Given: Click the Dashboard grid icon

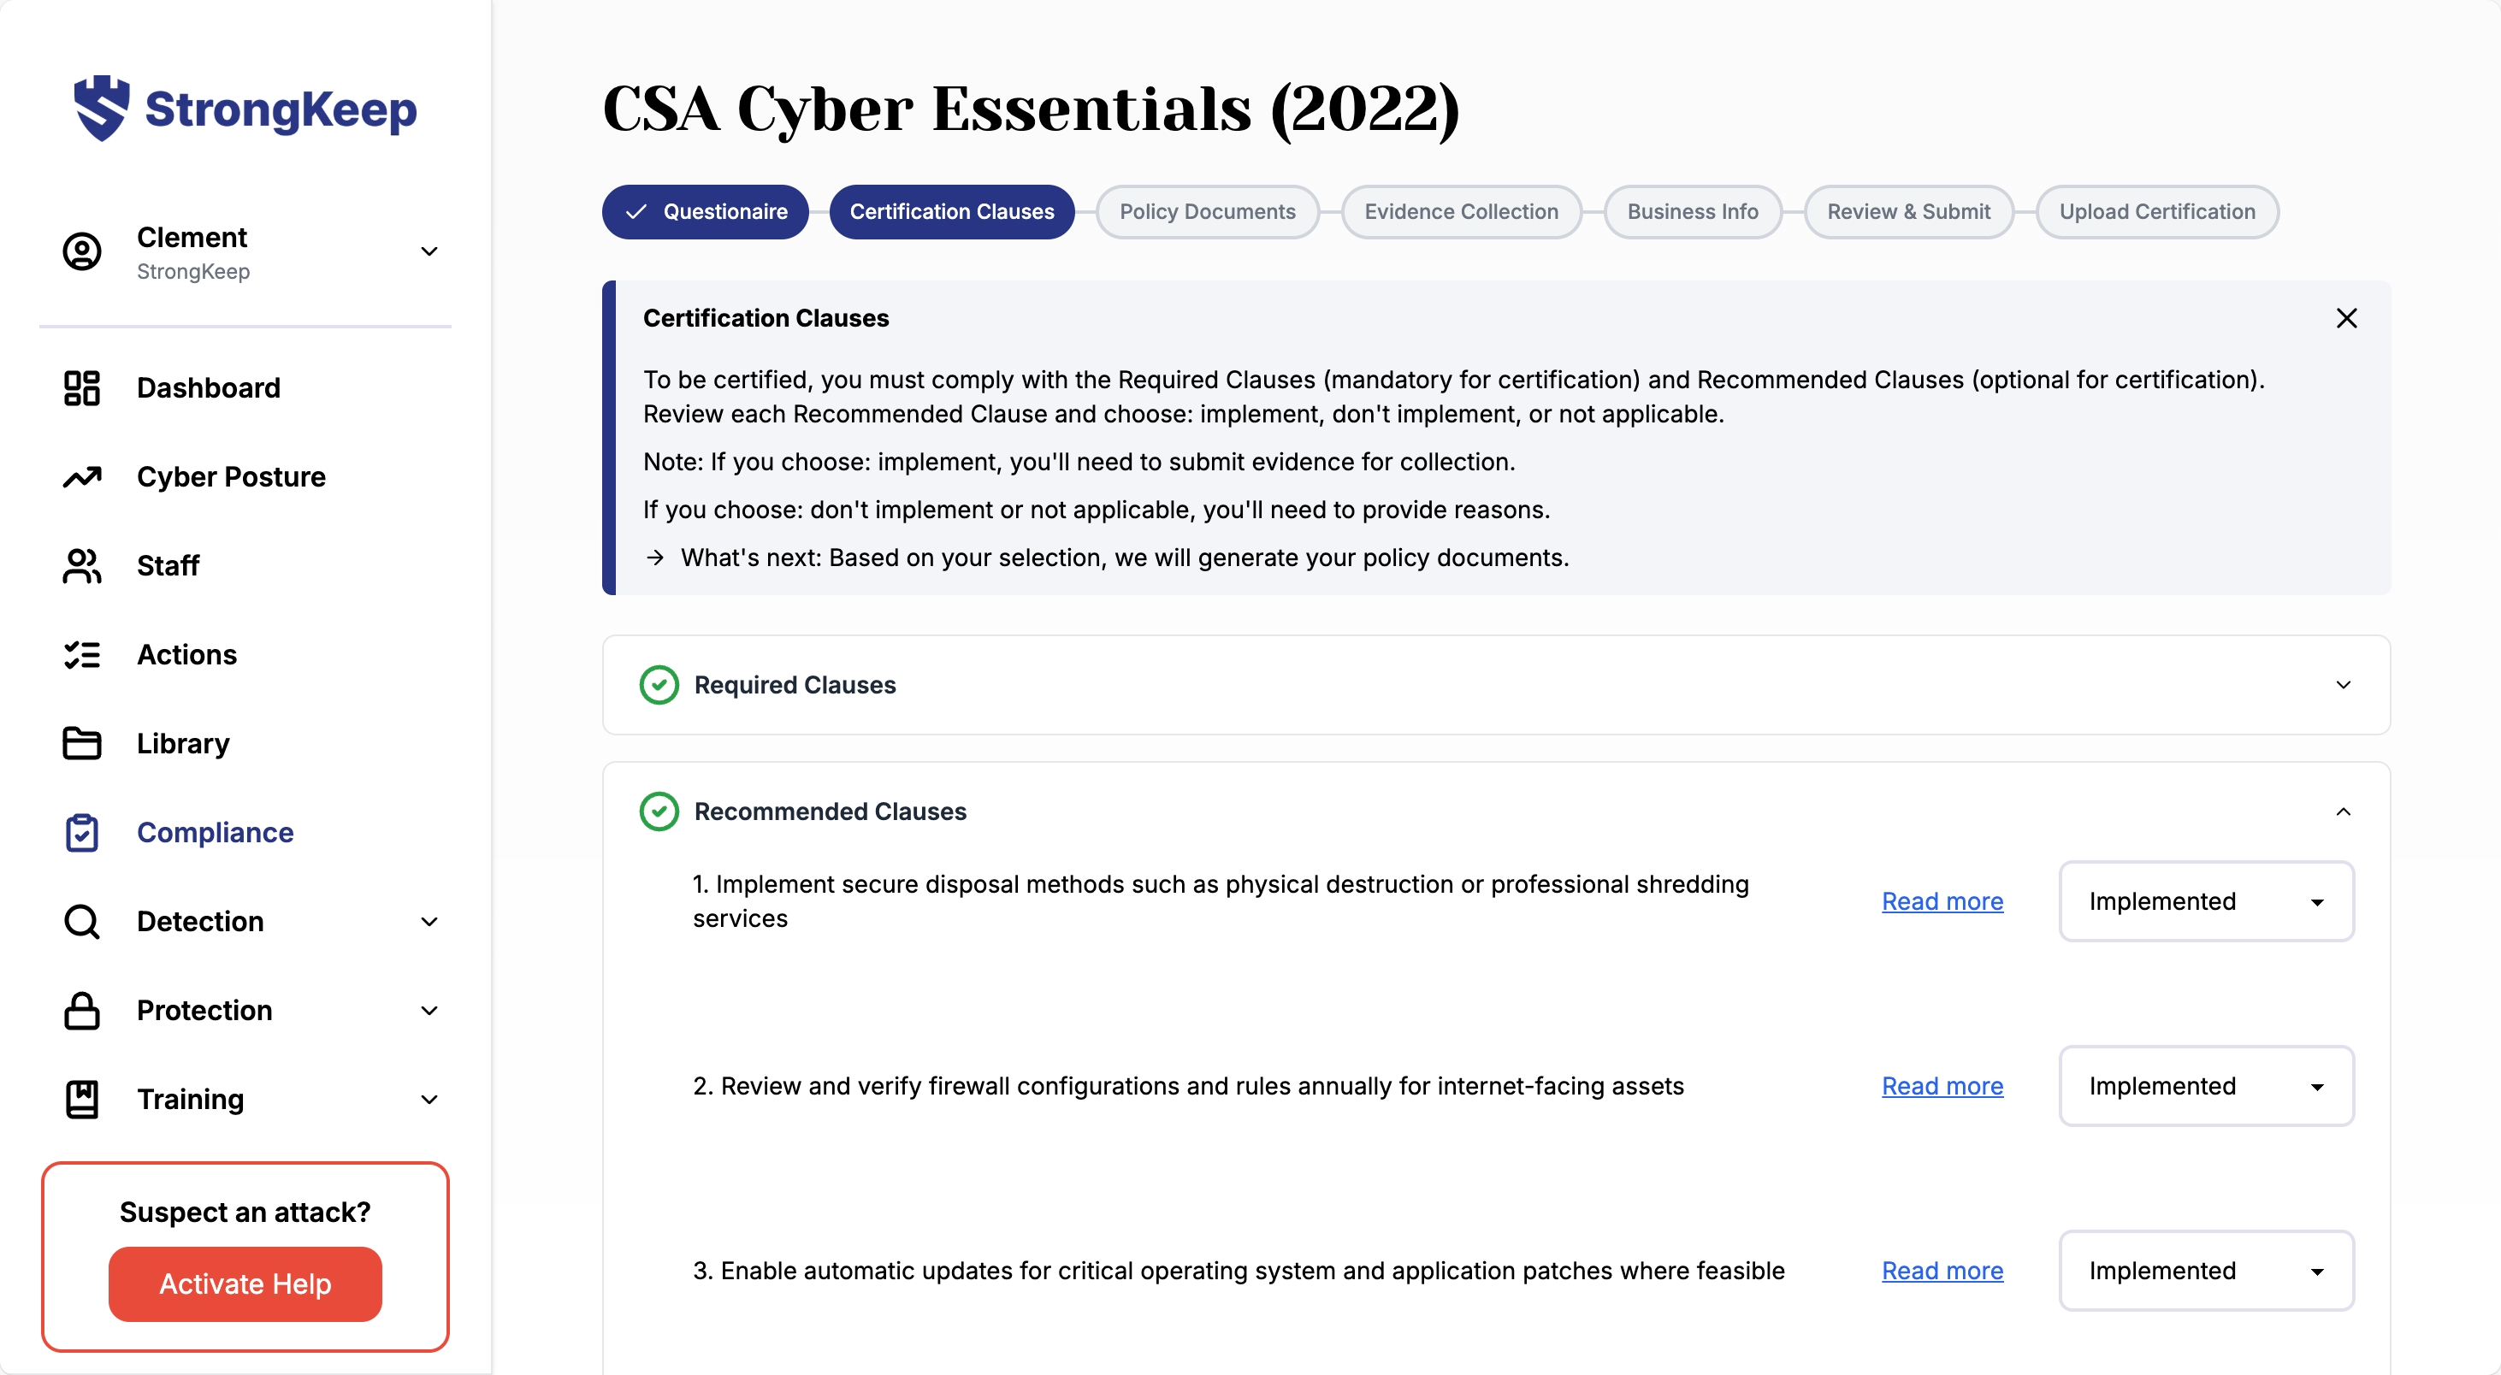Looking at the screenshot, I should tap(81, 388).
